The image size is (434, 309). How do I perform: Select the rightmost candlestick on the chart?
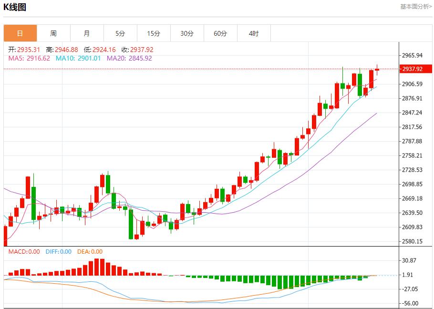(x=377, y=70)
